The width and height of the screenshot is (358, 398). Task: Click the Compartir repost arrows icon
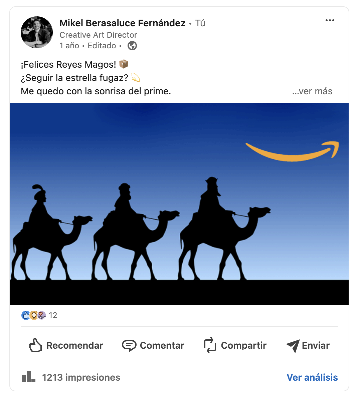[x=210, y=345]
